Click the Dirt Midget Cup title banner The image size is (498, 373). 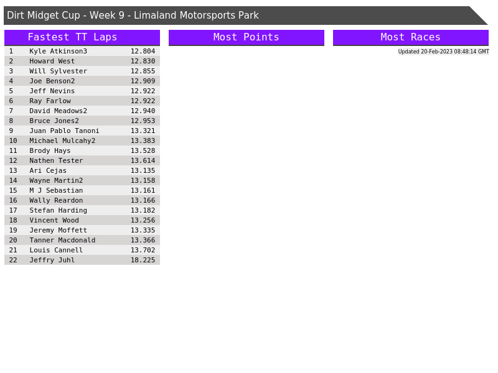pyautogui.click(x=133, y=16)
